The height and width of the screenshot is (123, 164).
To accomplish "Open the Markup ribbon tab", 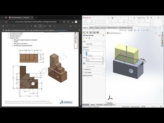I will coord(97,28).
